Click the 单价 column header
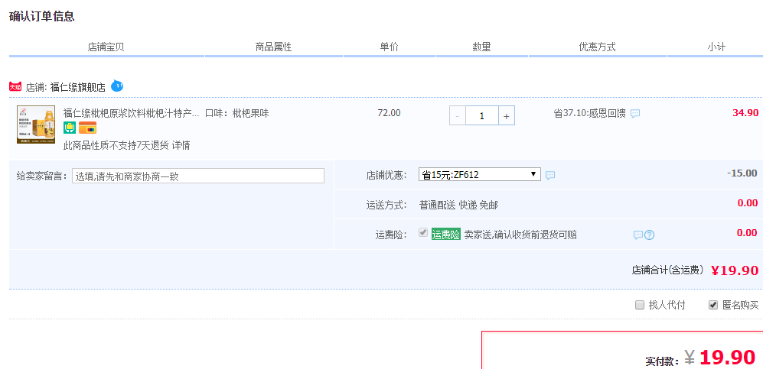This screenshot has width=763, height=369. pyautogui.click(x=390, y=47)
